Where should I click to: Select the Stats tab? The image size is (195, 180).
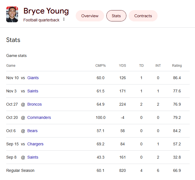tap(116, 16)
